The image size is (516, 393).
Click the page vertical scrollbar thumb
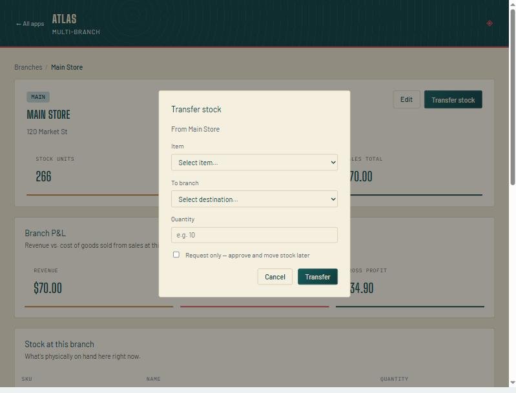(x=512, y=97)
